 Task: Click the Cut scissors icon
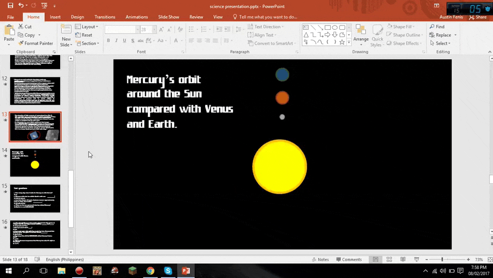click(x=21, y=27)
